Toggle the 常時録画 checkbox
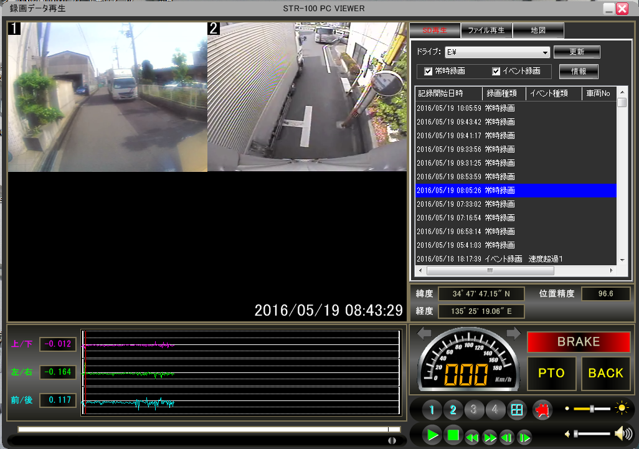Image resolution: width=639 pixels, height=449 pixels. click(428, 71)
